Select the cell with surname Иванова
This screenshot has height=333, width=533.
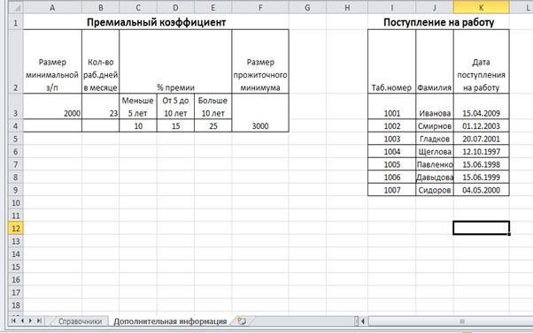435,107
